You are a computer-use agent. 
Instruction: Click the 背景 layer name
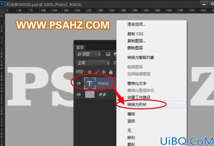[x=102, y=95]
